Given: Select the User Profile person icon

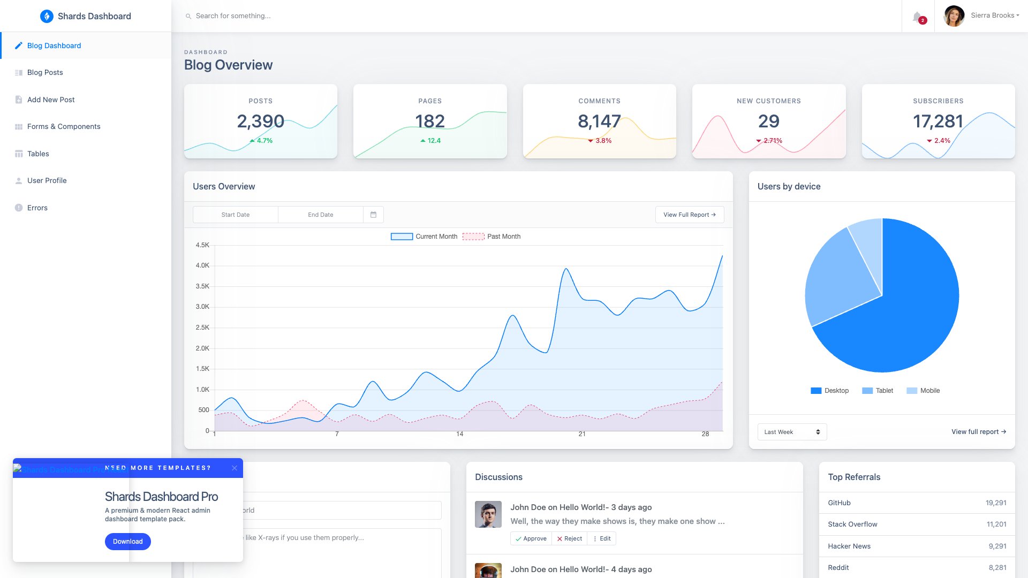Looking at the screenshot, I should pos(19,180).
